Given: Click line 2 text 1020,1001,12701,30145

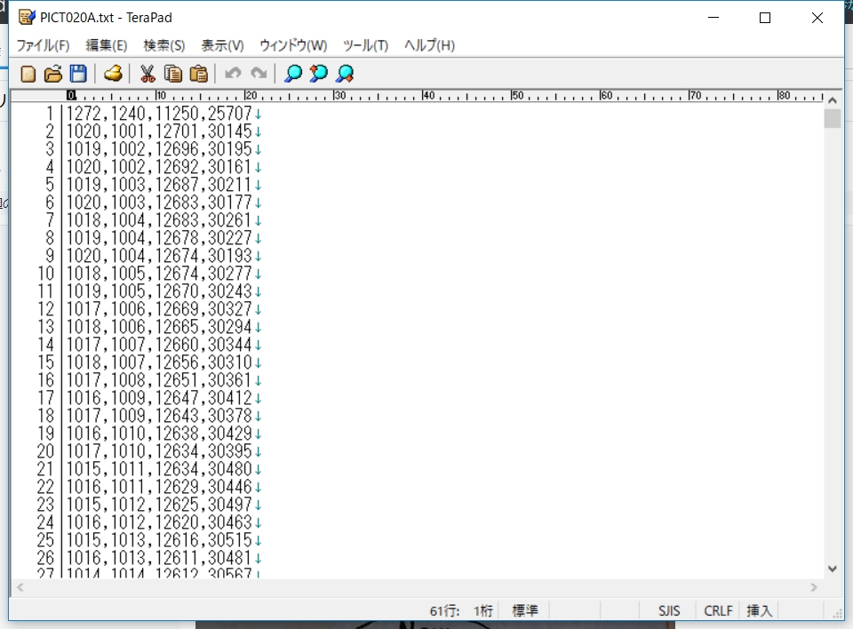Looking at the screenshot, I should click(x=159, y=131).
